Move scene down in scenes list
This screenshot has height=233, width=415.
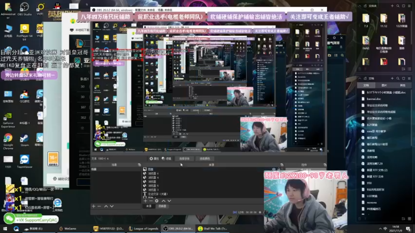click(112, 206)
